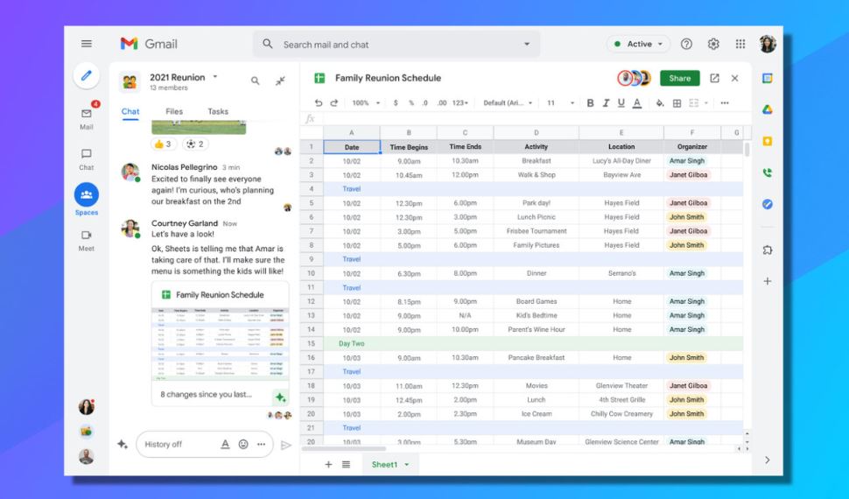Send the chat message
This screenshot has height=499, width=849.
pyautogui.click(x=286, y=446)
